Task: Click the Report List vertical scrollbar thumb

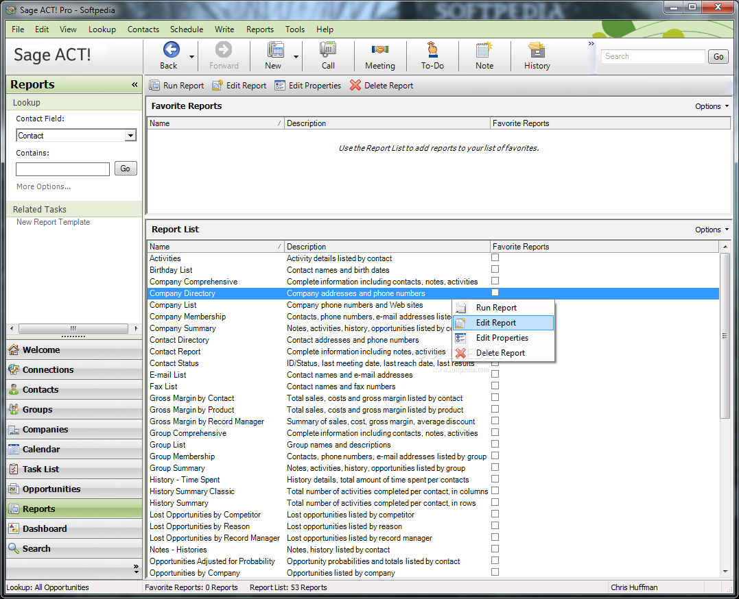Action: [725, 335]
